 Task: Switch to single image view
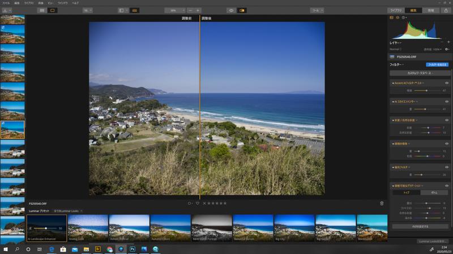coord(52,10)
